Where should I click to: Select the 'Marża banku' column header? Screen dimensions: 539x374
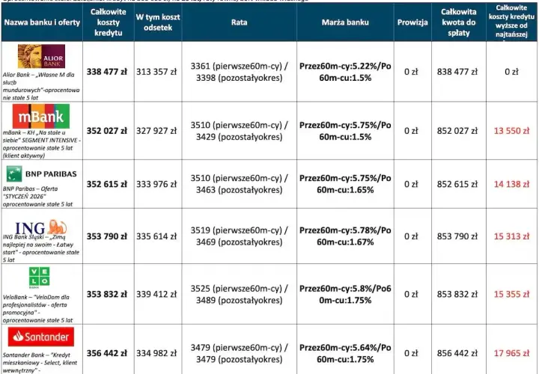345,22
